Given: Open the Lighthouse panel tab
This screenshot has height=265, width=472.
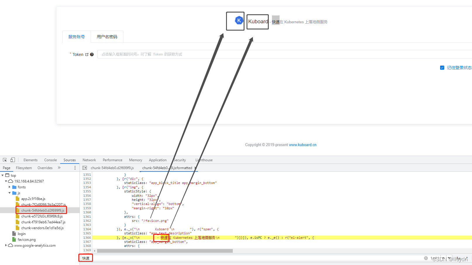Looking at the screenshot, I should click(204, 160).
